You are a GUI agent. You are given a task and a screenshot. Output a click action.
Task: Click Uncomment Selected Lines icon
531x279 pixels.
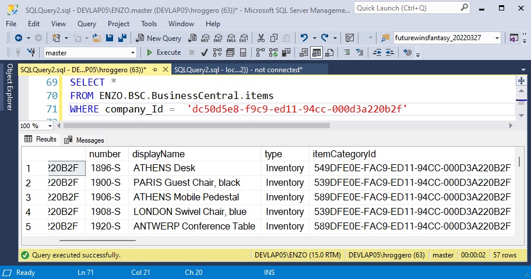pyautogui.click(x=360, y=52)
